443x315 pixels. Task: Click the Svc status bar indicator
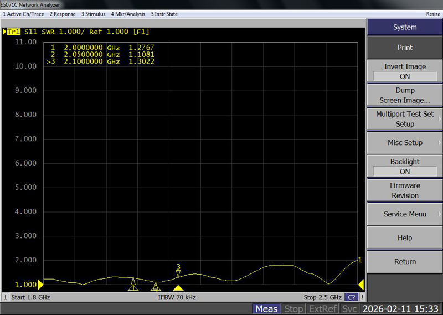350,309
